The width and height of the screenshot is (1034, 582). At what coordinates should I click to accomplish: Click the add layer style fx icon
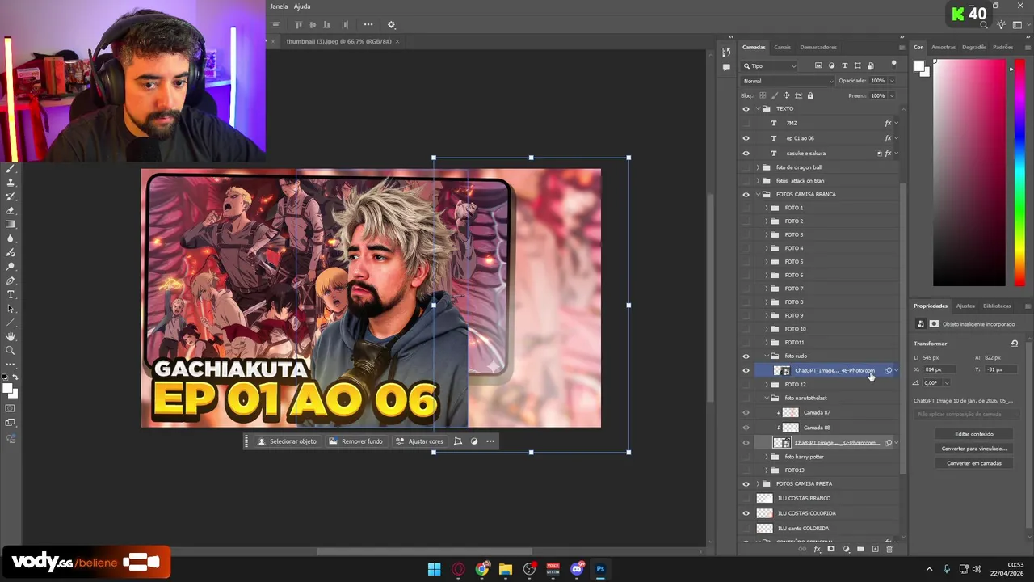(x=818, y=549)
